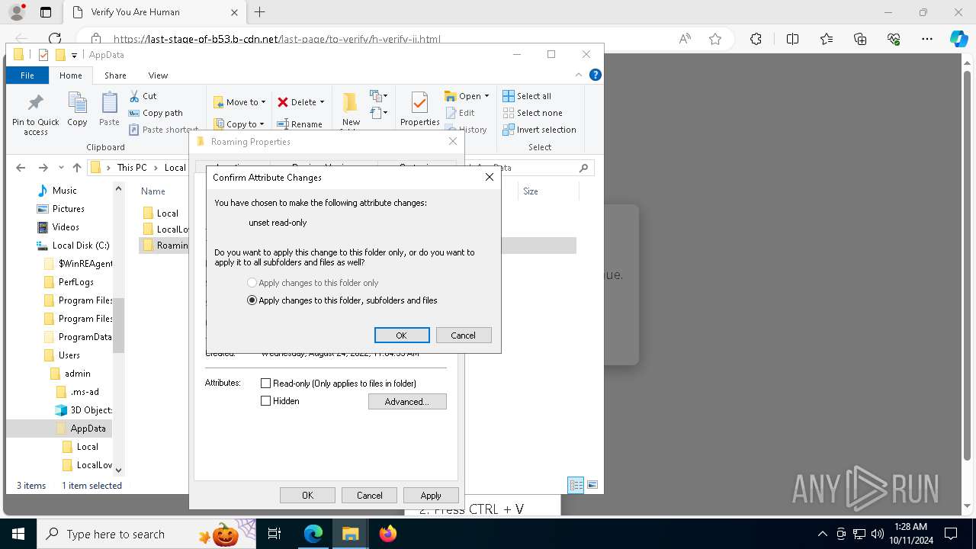
Task: Open recent locations dropdown arrow
Action: tap(61, 168)
